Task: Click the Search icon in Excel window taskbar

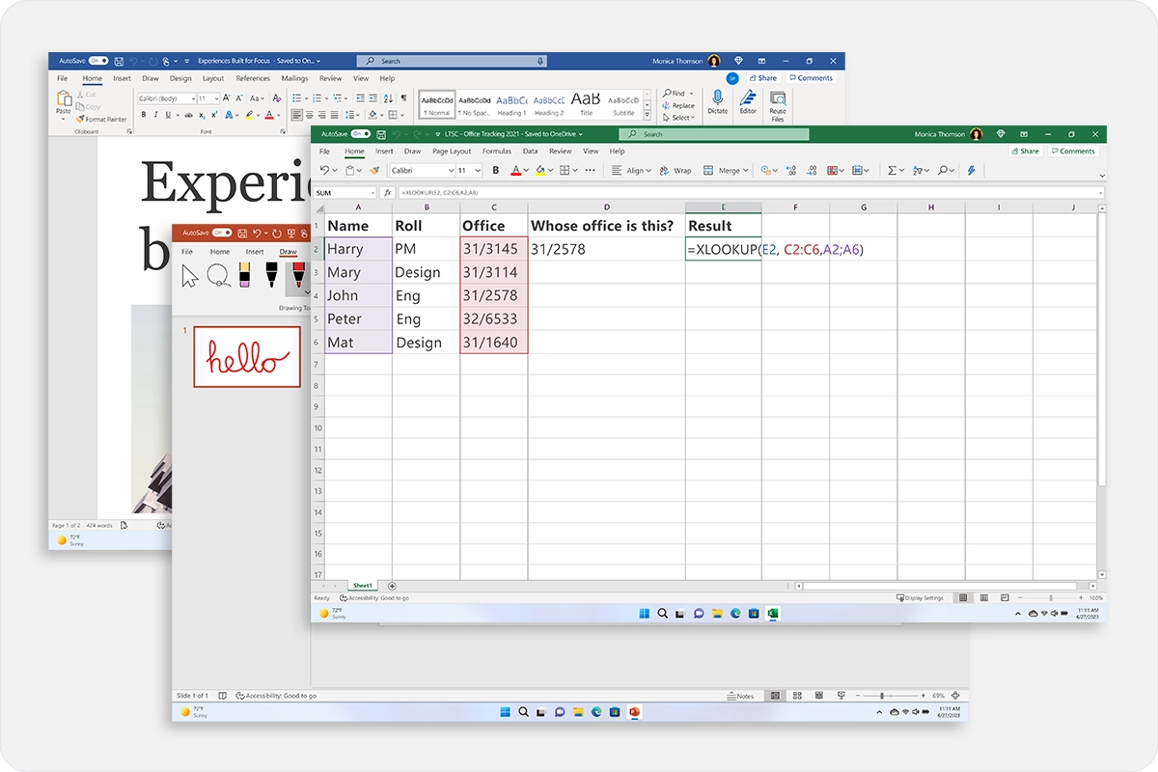Action: (x=663, y=613)
